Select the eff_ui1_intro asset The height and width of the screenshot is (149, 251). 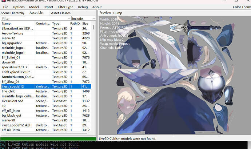tap(46, 130)
